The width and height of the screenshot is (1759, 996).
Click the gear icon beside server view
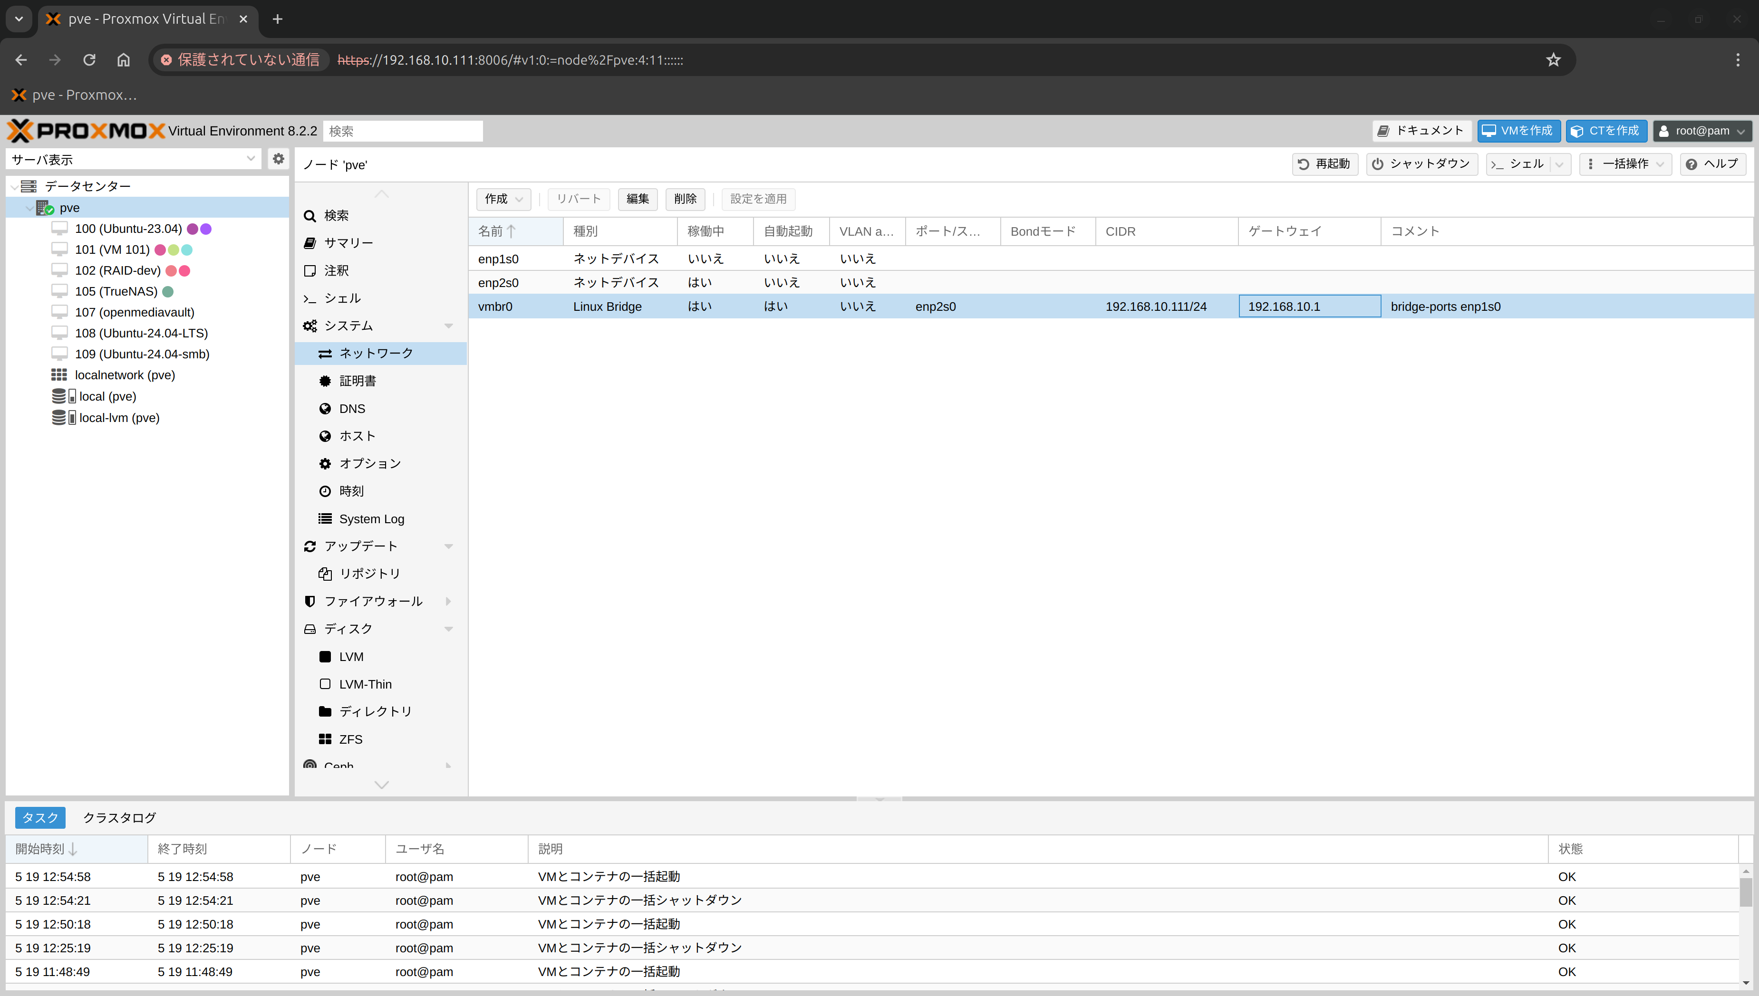coord(278,159)
